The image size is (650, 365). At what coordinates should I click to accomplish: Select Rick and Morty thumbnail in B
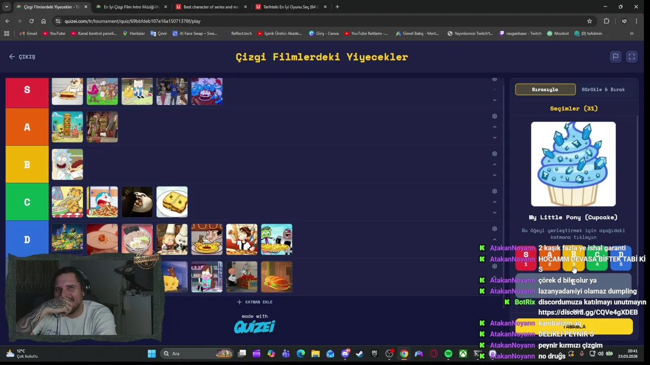(67, 164)
